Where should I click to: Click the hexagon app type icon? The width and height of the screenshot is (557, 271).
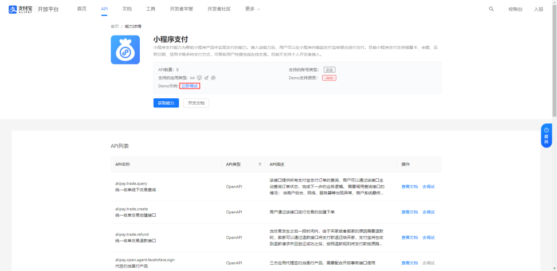coord(214,78)
